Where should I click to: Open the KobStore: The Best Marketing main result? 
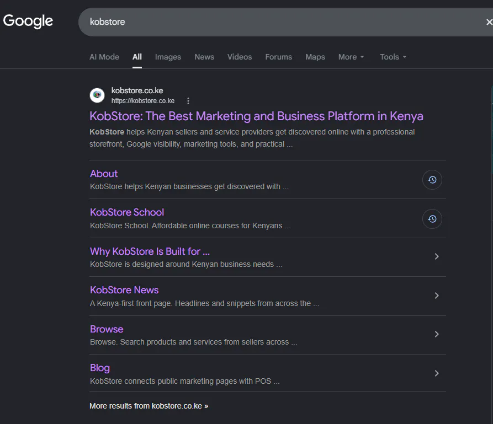pyautogui.click(x=256, y=116)
